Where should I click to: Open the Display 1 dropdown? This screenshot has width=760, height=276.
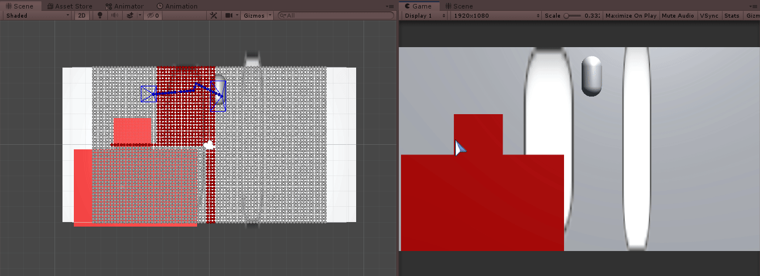pos(425,15)
